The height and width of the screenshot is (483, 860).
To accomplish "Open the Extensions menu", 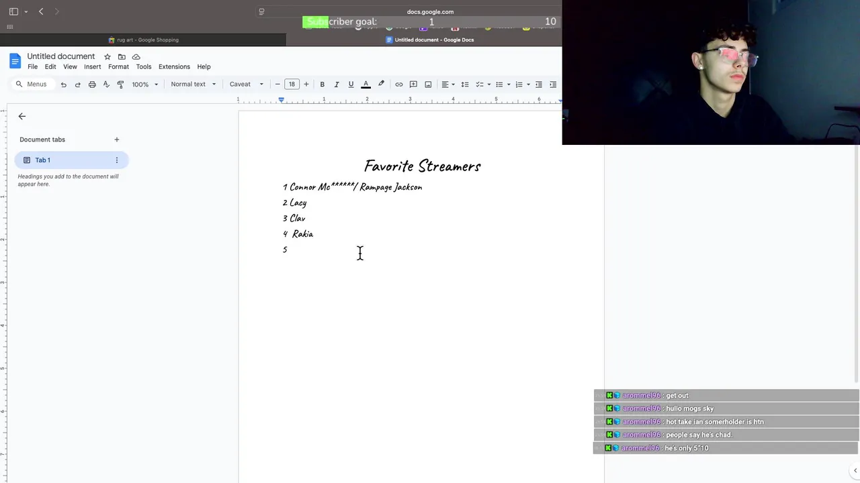I will 174,67.
